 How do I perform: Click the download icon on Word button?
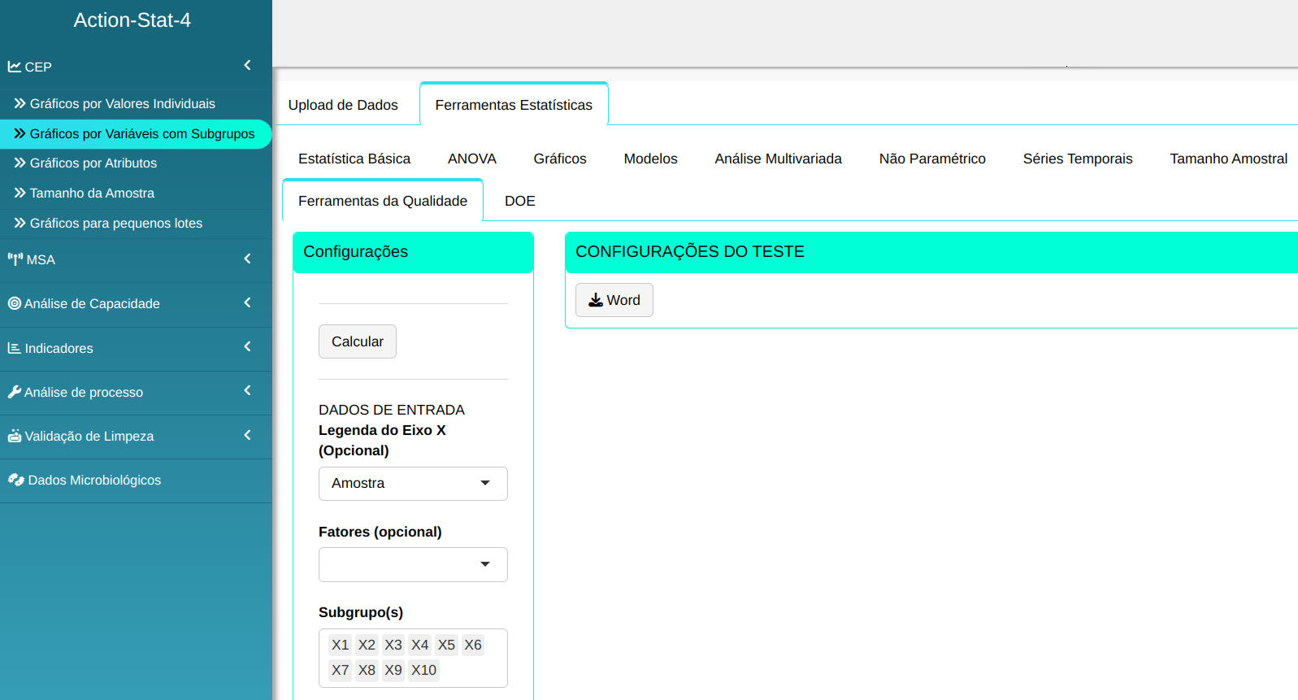(x=596, y=300)
